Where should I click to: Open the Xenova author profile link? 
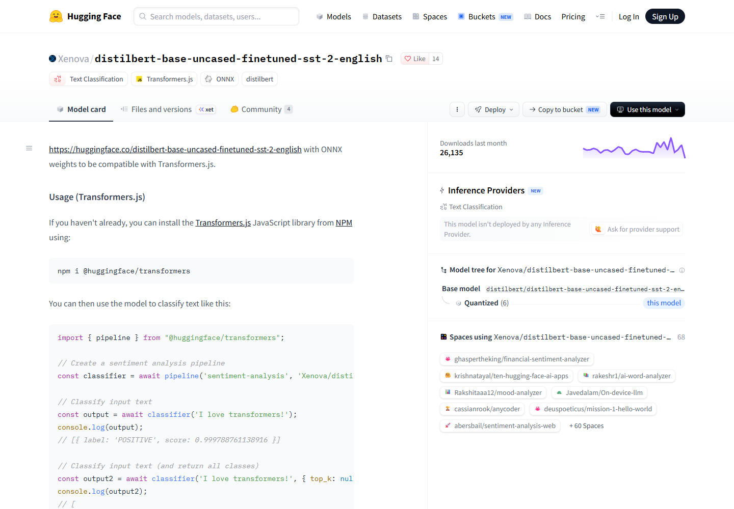click(73, 59)
